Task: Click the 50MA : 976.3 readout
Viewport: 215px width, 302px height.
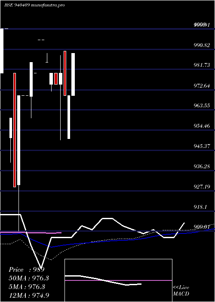Action: (29, 278)
